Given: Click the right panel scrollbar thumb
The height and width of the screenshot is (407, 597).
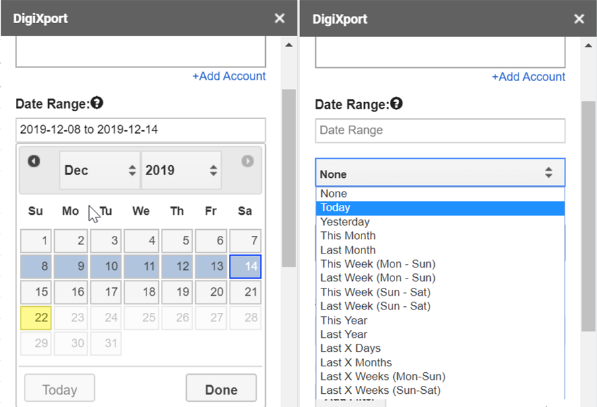Looking at the screenshot, I should coord(588,216).
